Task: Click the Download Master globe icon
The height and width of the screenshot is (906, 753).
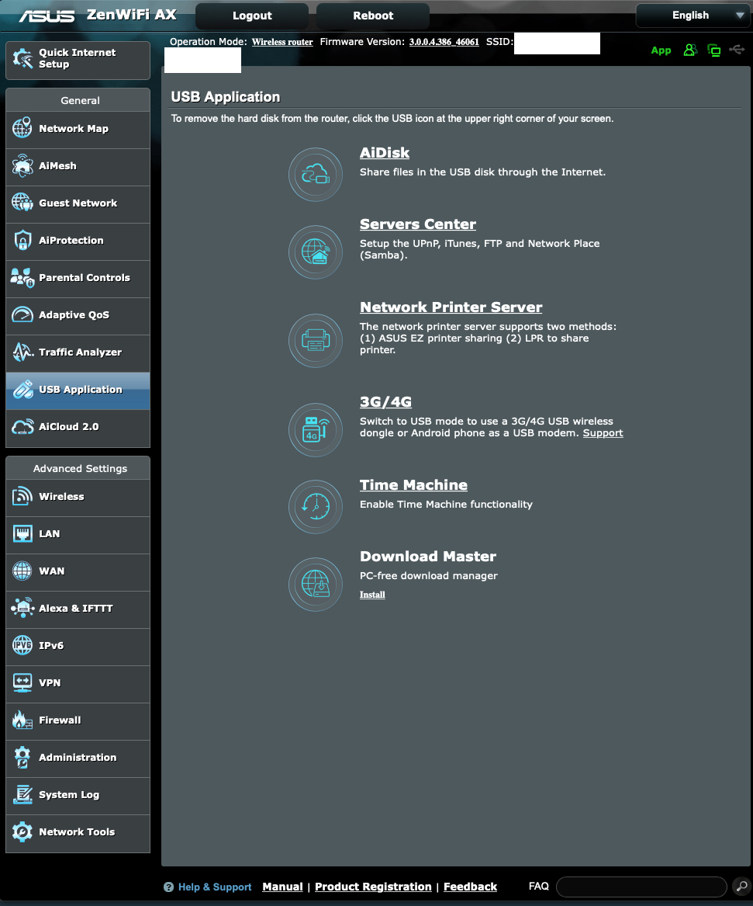Action: pyautogui.click(x=316, y=584)
